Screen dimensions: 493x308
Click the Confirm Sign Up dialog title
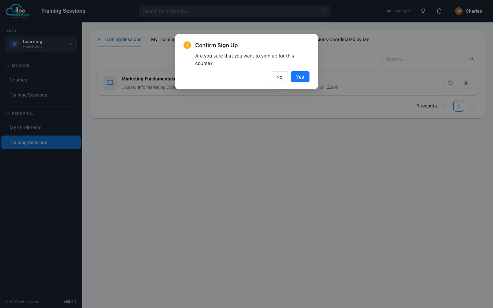pos(216,45)
